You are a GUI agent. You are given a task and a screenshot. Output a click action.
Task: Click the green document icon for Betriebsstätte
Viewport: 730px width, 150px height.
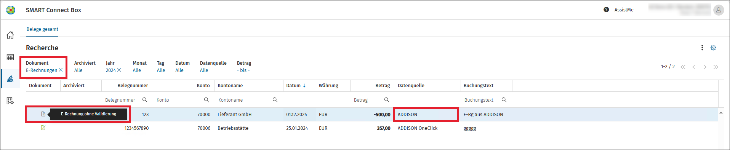coord(43,128)
